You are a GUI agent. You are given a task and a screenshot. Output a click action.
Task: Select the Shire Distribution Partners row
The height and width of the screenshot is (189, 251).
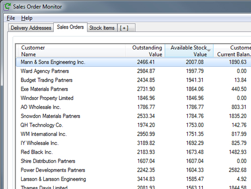(x=134, y=161)
